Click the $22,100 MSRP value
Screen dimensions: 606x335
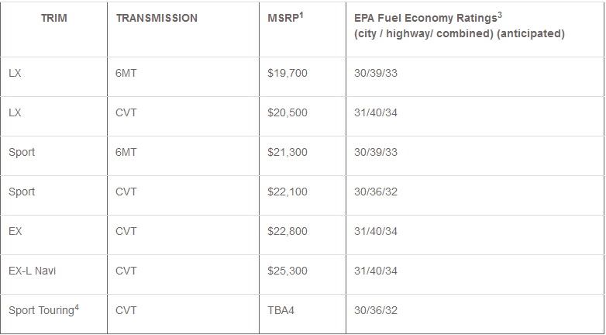click(x=286, y=192)
